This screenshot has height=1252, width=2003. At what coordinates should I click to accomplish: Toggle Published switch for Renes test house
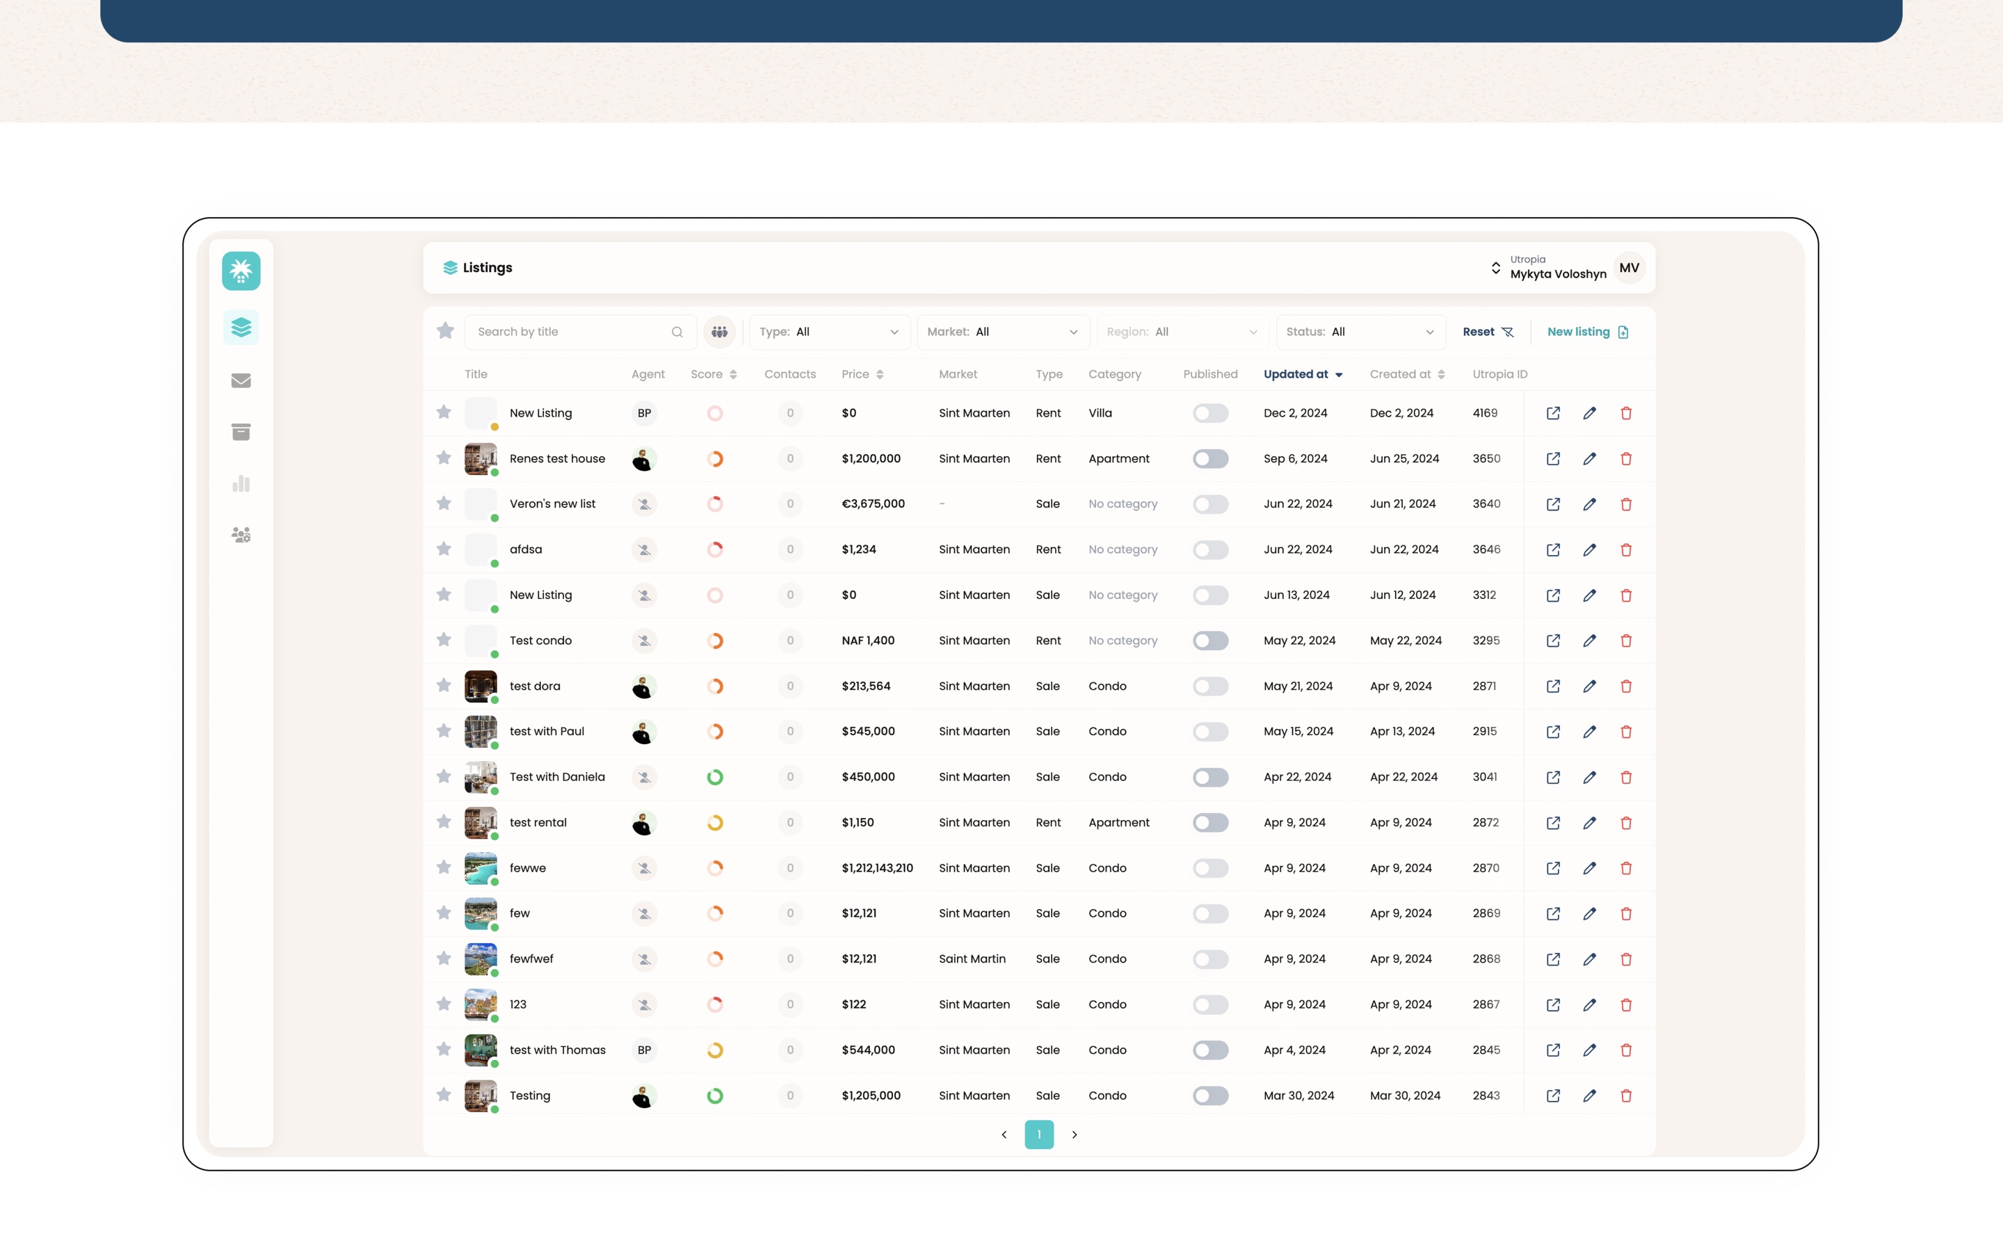click(x=1210, y=459)
